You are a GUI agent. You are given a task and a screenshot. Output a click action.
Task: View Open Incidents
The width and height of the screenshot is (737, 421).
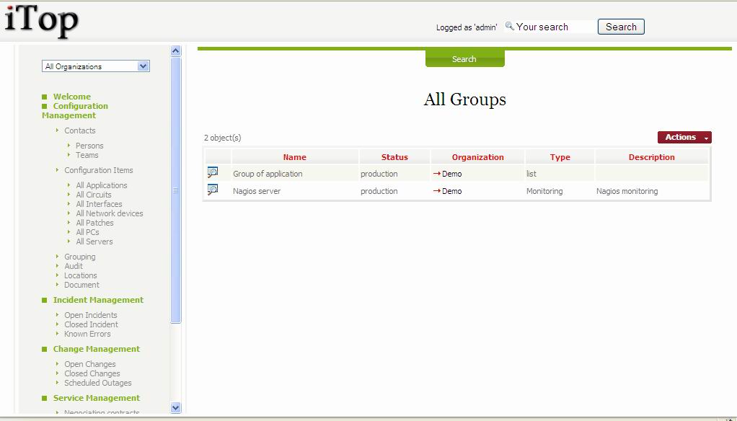point(91,315)
